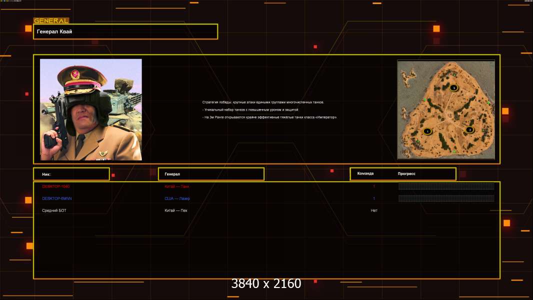Click the 'Ник:' column header

point(71,174)
